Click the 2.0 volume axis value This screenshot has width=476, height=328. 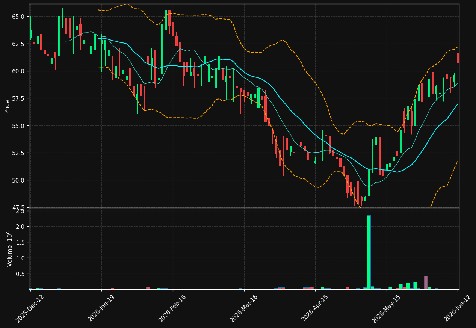(20, 227)
